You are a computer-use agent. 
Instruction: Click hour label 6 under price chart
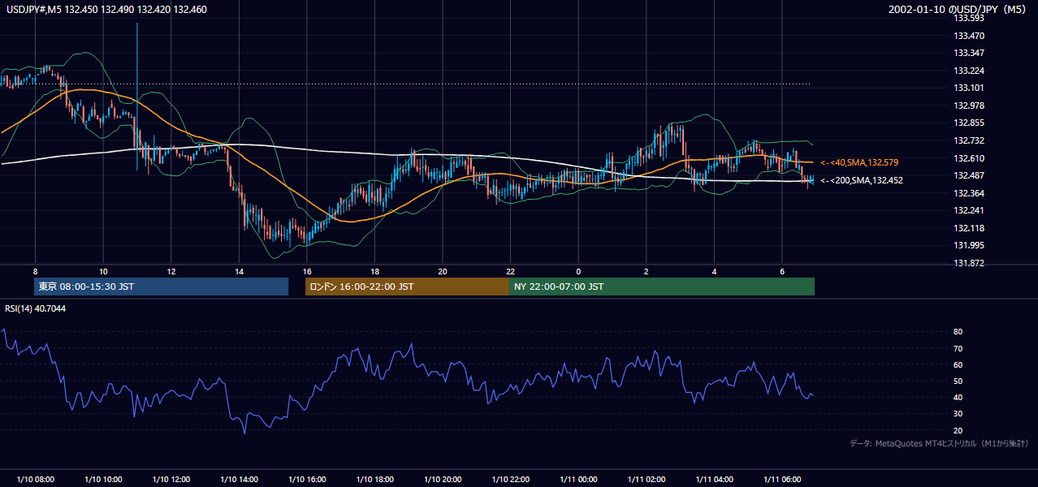pyautogui.click(x=782, y=271)
